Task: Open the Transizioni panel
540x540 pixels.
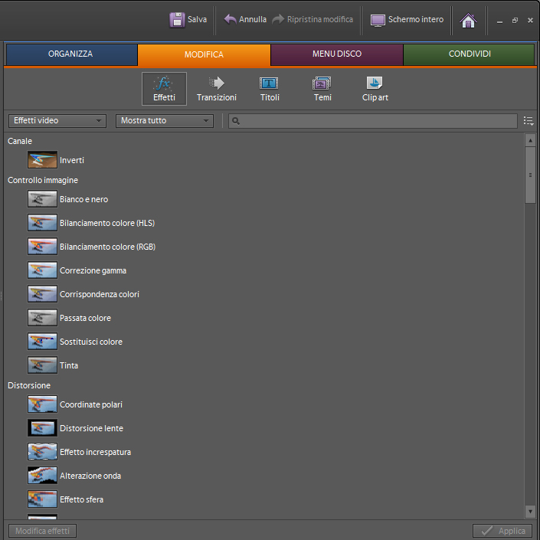Action: click(x=216, y=88)
